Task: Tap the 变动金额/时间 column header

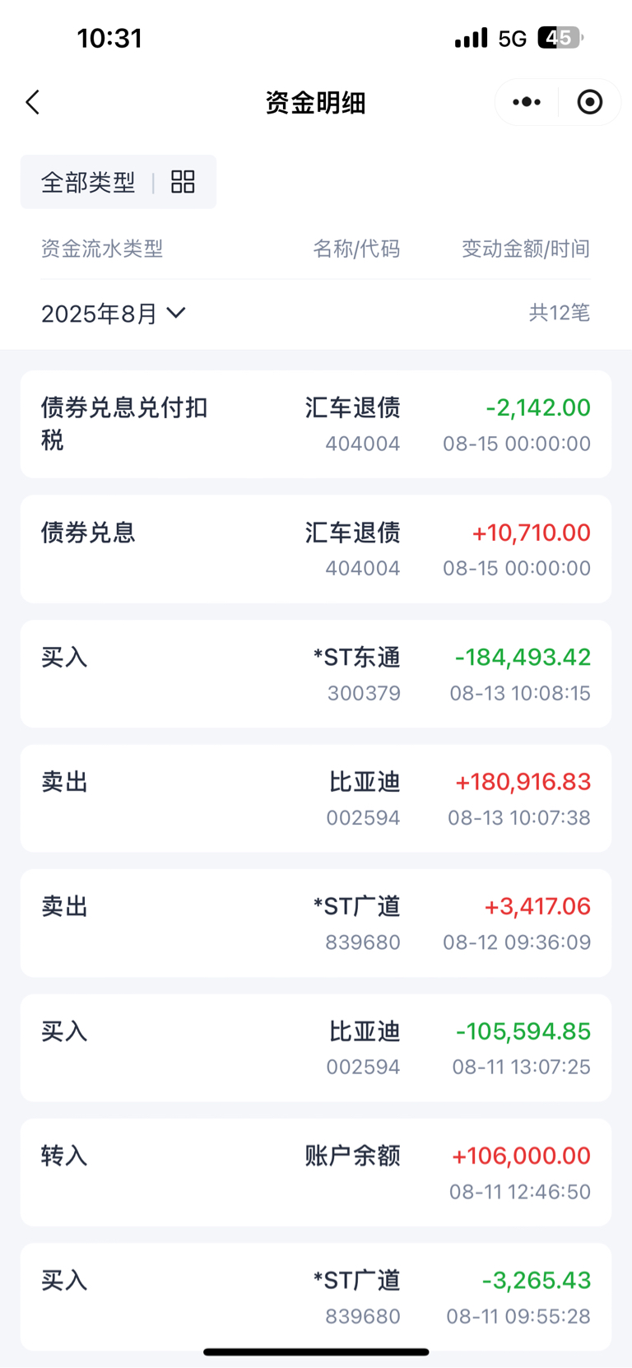Action: (x=526, y=249)
